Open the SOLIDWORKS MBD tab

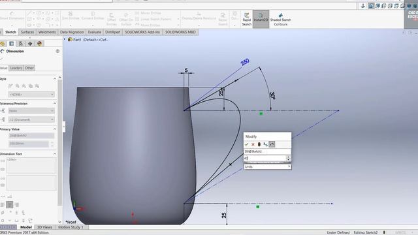pos(180,32)
